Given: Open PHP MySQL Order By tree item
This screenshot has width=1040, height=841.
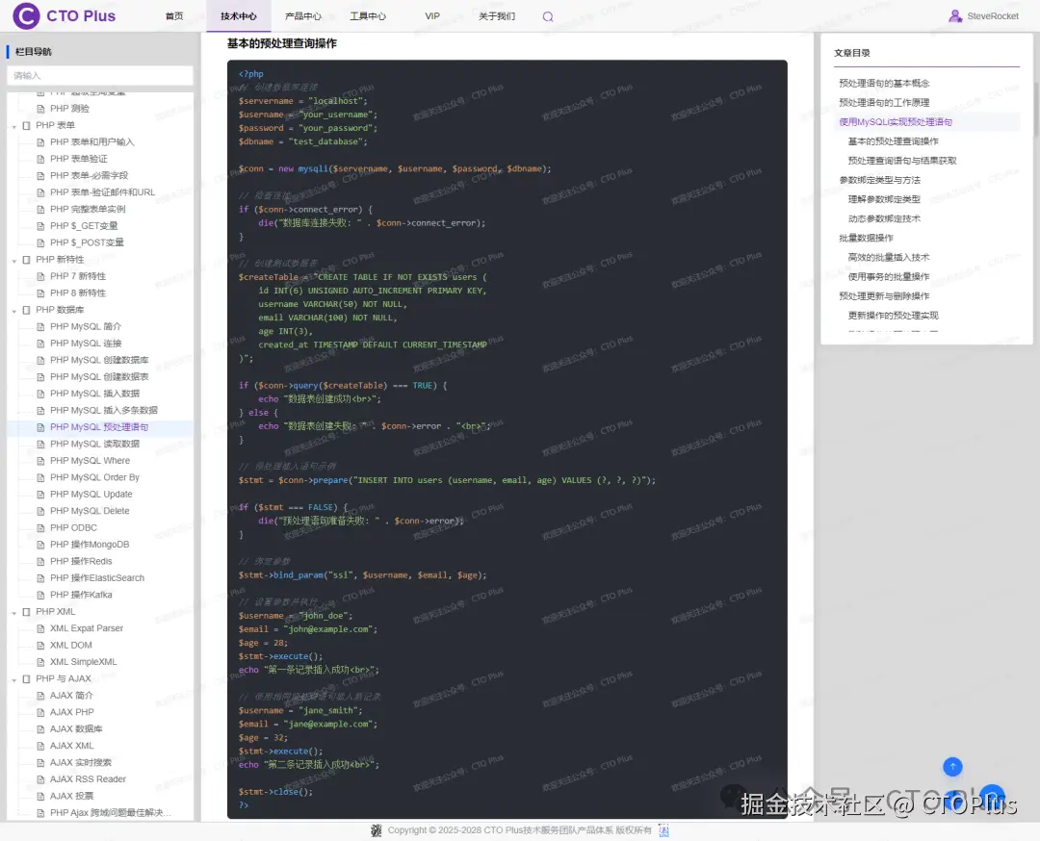Looking at the screenshot, I should (94, 477).
